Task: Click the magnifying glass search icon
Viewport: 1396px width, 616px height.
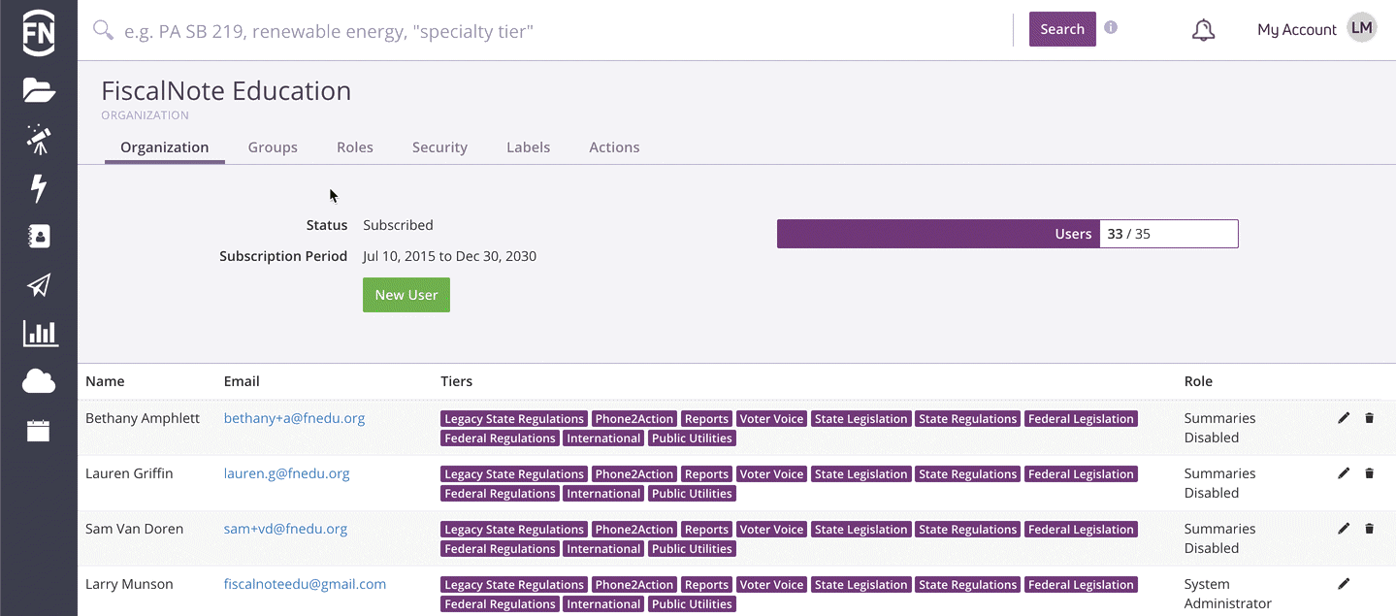Action: pyautogui.click(x=103, y=30)
